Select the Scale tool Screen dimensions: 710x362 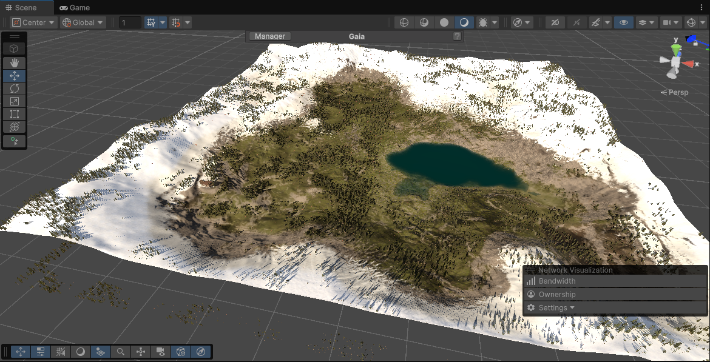point(15,101)
